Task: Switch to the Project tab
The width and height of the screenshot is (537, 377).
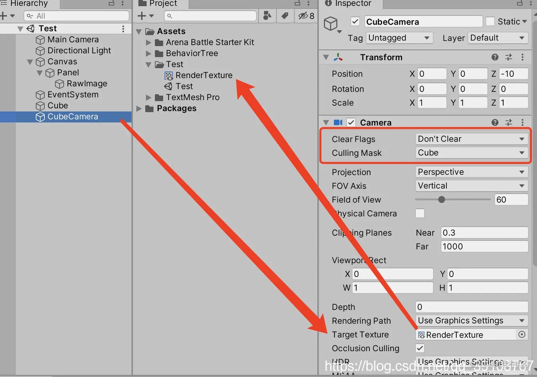Action: (x=161, y=4)
